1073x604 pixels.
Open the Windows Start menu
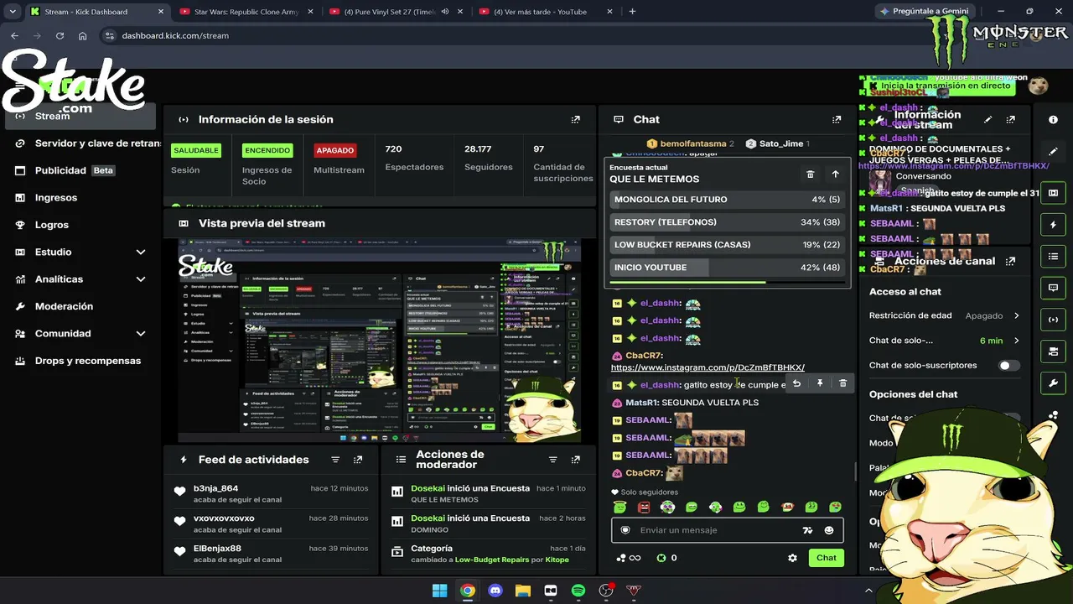point(439,591)
